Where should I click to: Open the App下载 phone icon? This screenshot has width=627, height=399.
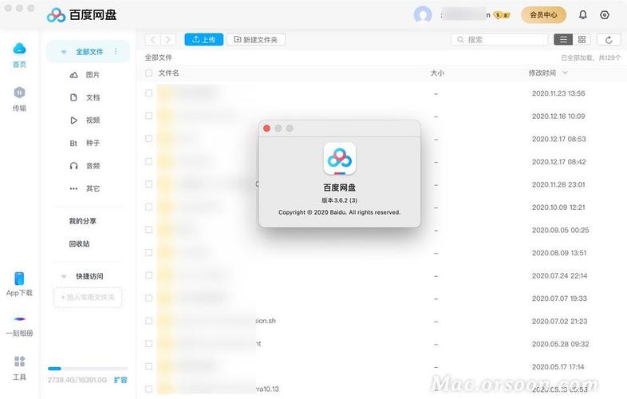tap(19, 279)
